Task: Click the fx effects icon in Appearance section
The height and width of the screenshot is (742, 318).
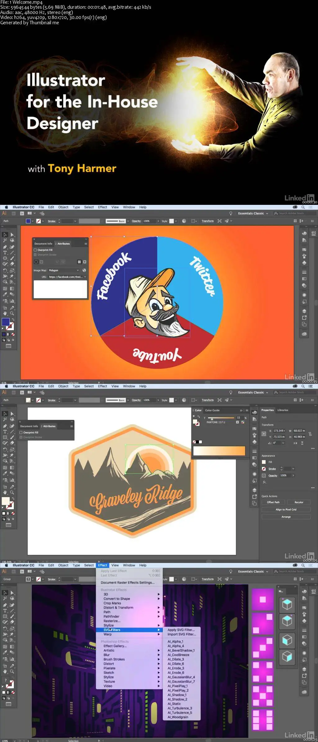Action: click(265, 482)
